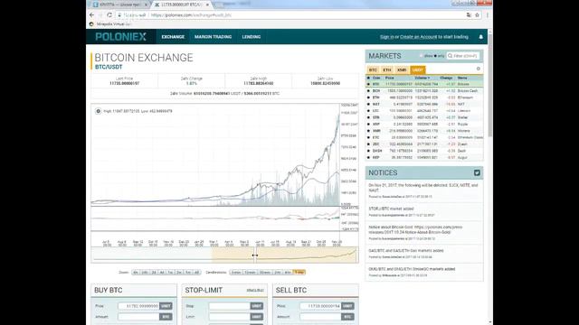The image size is (579, 325).
Task: Focus Stop-Limit limit field
Action: point(229,317)
